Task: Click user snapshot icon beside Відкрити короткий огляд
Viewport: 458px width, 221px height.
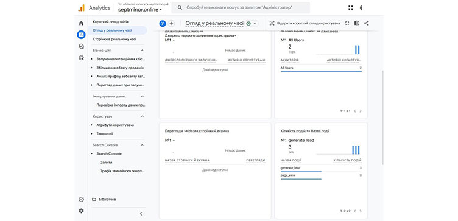Action: click(x=272, y=23)
